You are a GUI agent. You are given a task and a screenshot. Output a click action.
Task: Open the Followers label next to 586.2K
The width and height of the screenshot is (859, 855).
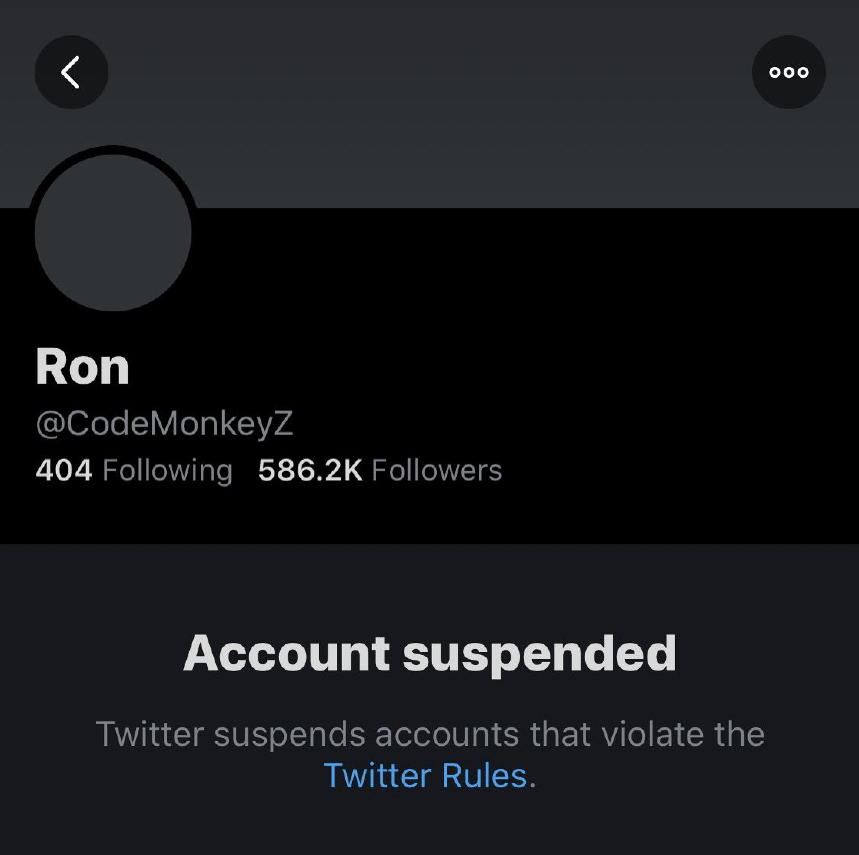(x=437, y=470)
